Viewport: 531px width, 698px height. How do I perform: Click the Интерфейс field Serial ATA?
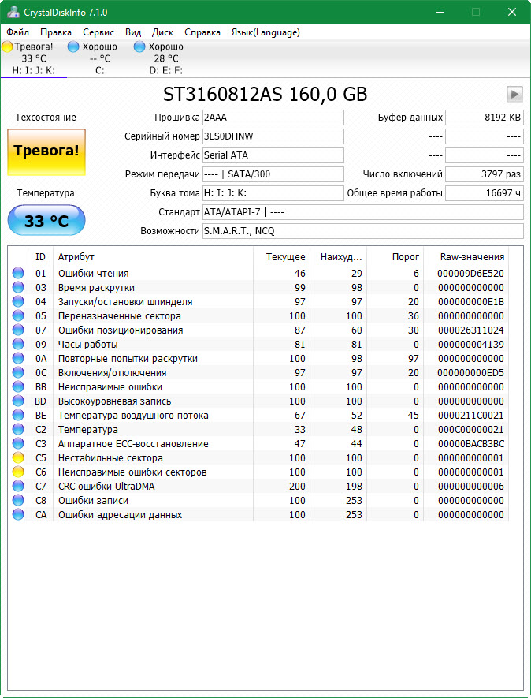pyautogui.click(x=273, y=155)
